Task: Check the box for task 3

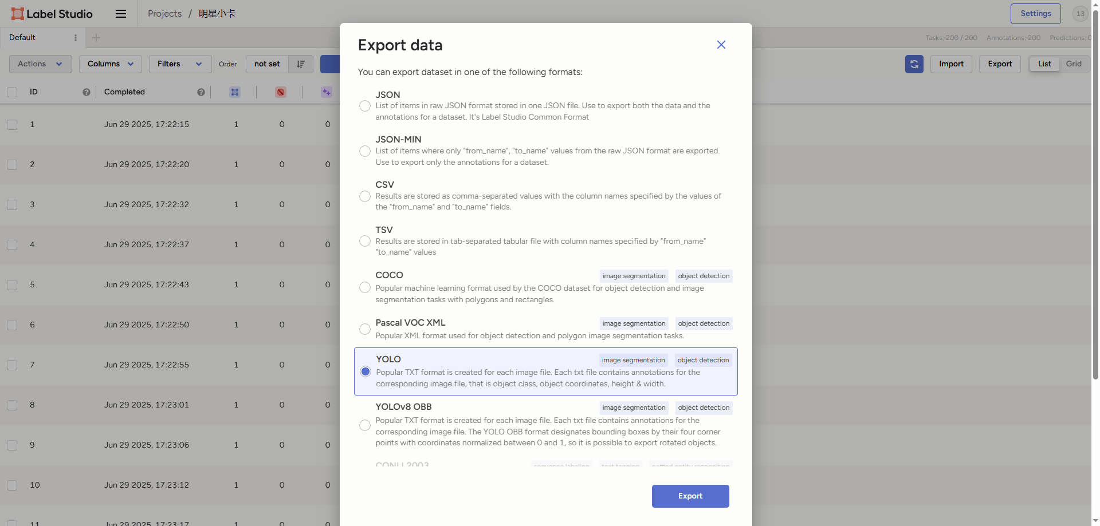Action: click(x=12, y=205)
